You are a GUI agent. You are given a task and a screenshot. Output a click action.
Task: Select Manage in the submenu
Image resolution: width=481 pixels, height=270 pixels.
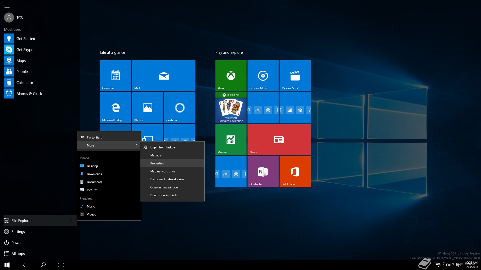(172, 155)
